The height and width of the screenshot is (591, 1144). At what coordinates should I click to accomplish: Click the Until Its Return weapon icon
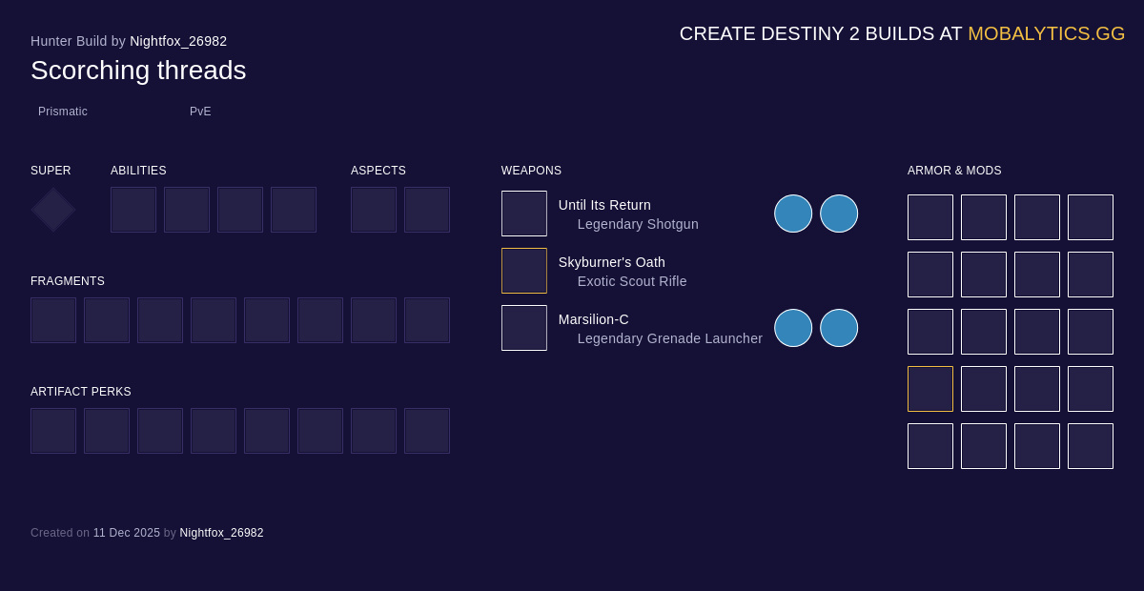tap(524, 214)
